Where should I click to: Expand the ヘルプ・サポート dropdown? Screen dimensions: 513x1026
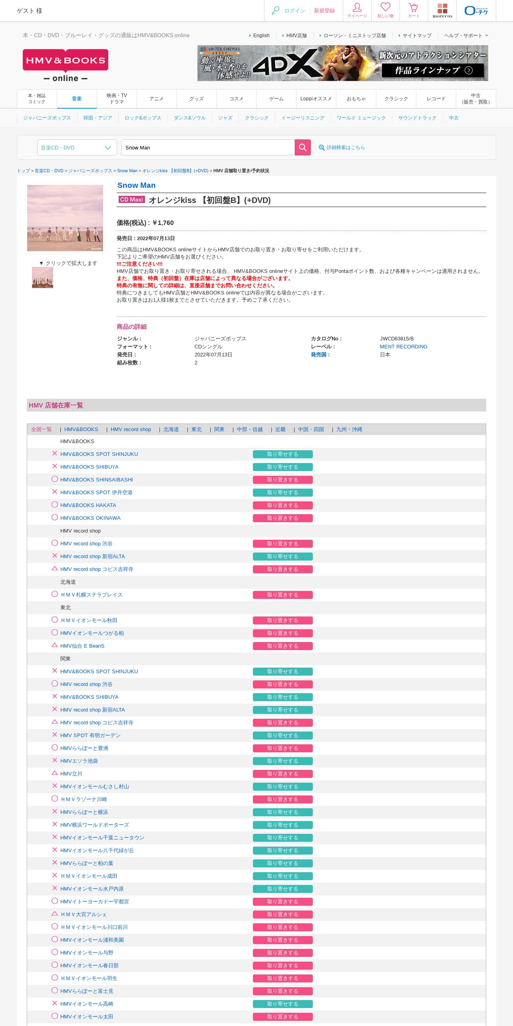(x=466, y=36)
